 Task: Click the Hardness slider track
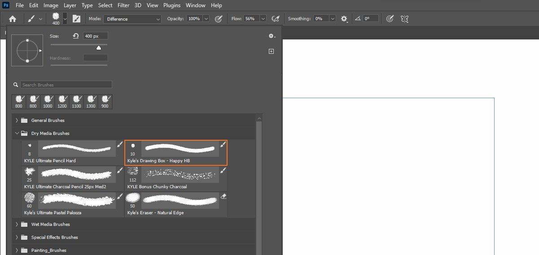(79, 65)
